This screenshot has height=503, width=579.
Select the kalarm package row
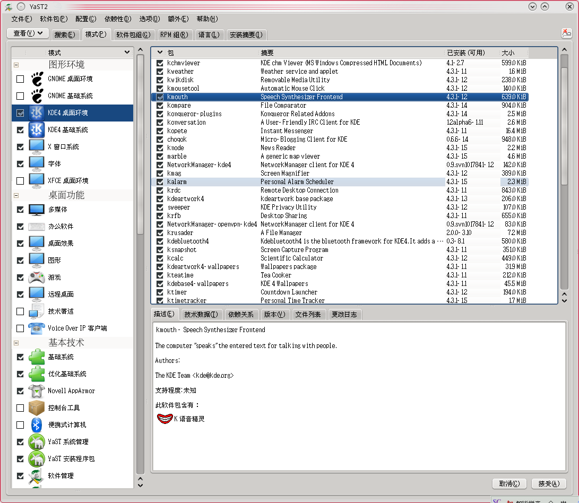(x=340, y=182)
